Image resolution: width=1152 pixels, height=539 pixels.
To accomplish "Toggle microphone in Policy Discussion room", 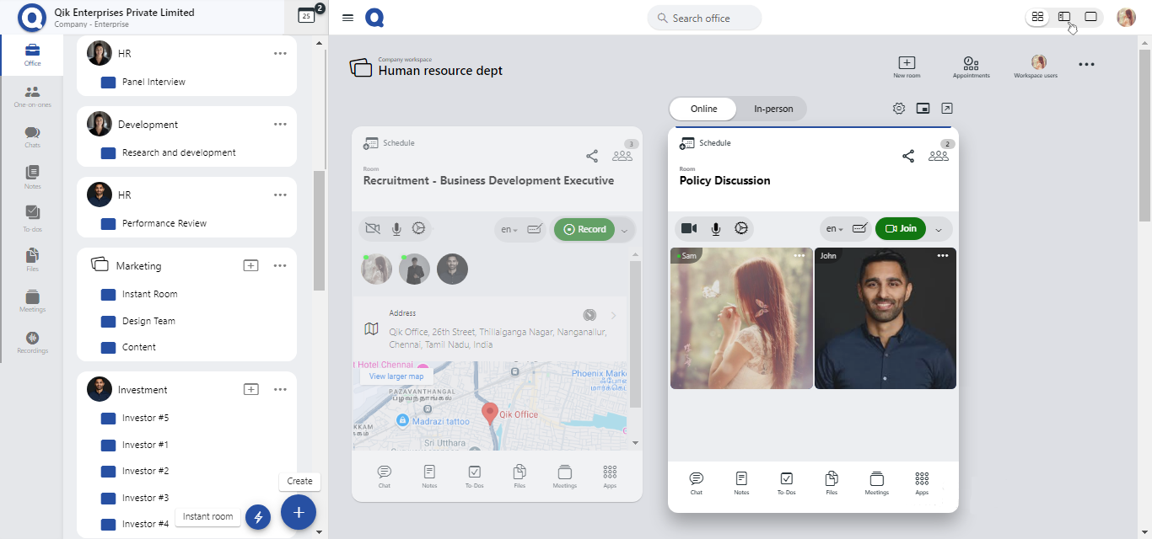I will tap(715, 228).
